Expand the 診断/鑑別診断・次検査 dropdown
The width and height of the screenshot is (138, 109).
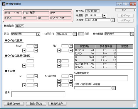[114, 88]
